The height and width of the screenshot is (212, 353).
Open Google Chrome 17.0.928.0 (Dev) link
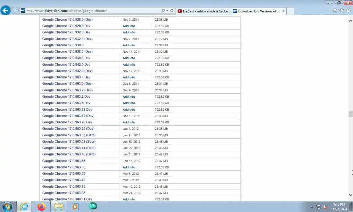[67, 20]
